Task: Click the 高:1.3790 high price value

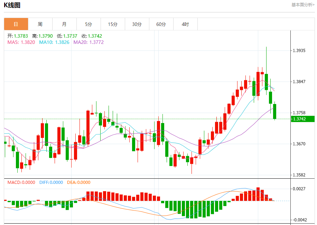Action: [x=42, y=36]
